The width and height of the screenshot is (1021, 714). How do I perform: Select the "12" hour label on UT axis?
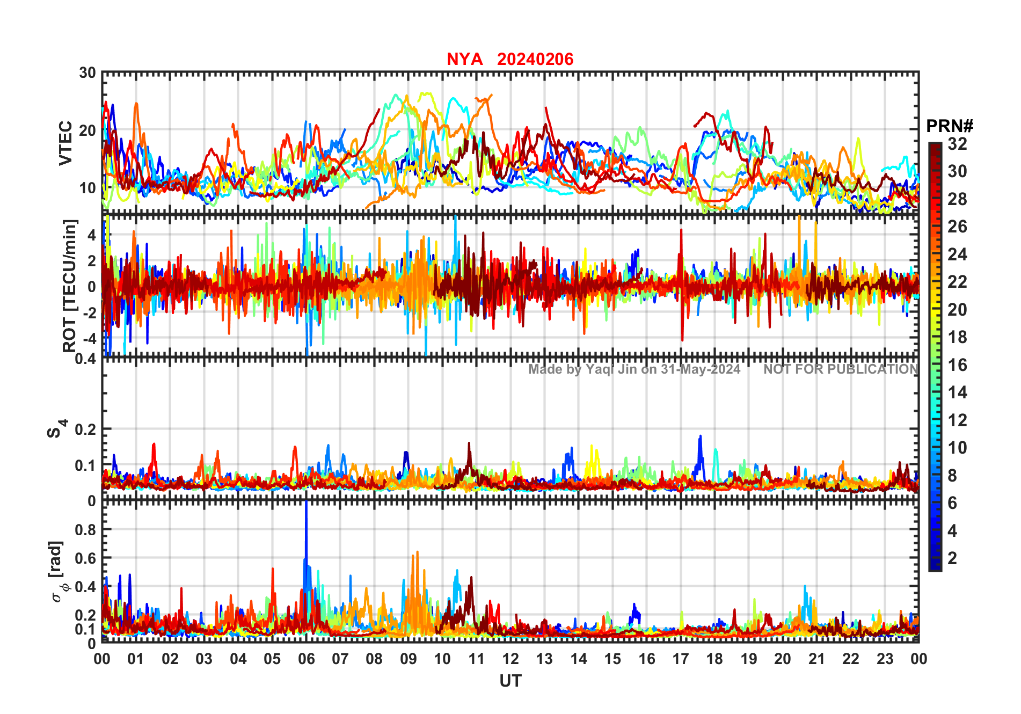510,659
